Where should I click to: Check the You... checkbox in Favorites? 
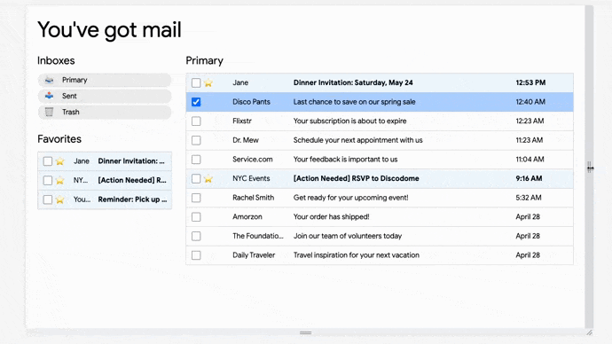pyautogui.click(x=48, y=199)
